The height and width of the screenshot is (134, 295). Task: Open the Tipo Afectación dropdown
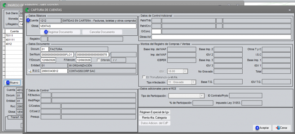[193, 82]
